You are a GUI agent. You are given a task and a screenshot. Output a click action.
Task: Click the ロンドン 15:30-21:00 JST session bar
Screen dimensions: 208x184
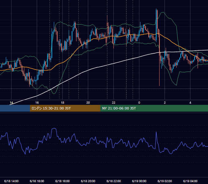(65, 108)
